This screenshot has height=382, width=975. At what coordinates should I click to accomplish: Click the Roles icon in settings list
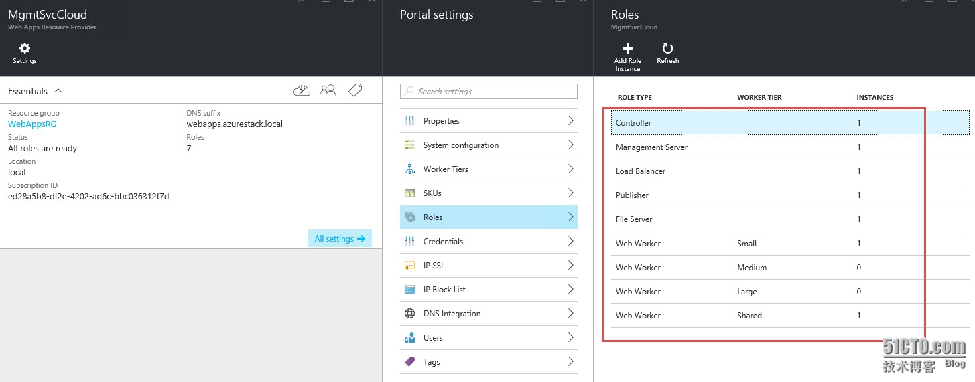410,217
